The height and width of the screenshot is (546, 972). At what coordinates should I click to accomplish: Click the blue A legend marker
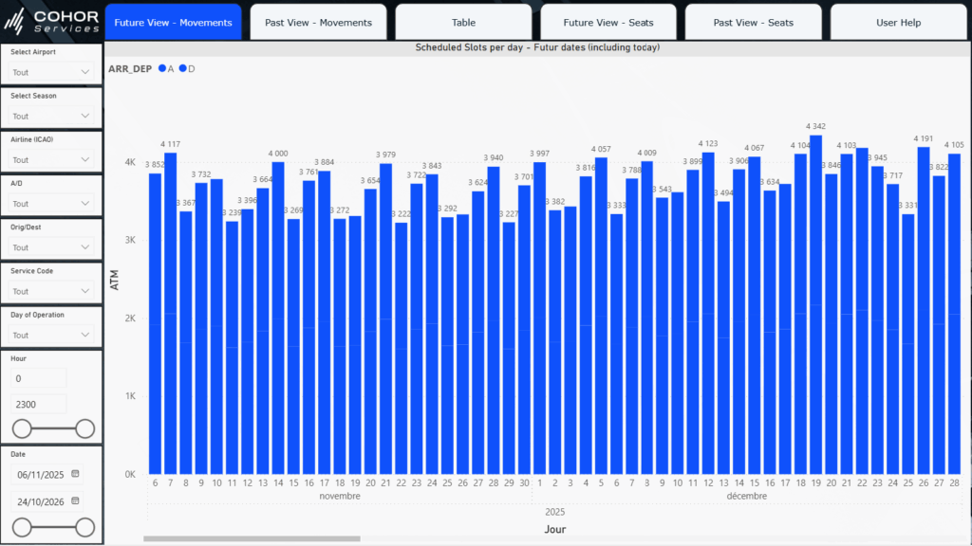pyautogui.click(x=162, y=68)
